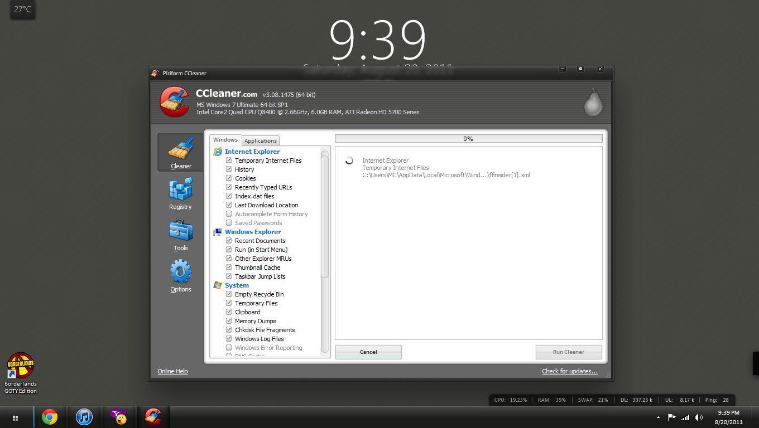759x428 pixels.
Task: Click the Ping 28 monitor reading
Action: [717, 400]
